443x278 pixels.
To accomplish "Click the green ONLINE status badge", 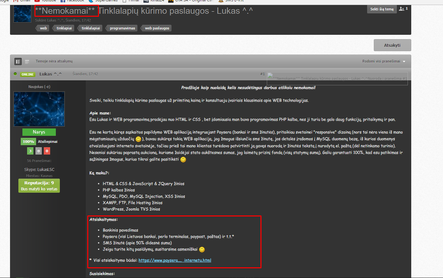I will pos(27,74).
